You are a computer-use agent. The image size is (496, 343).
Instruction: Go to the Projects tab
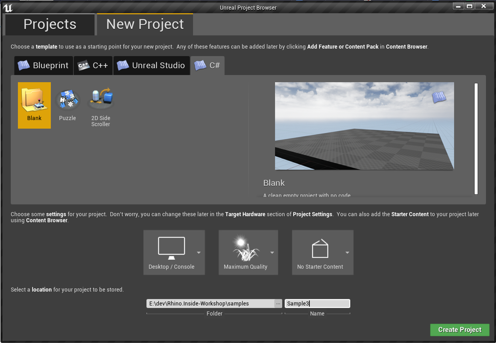50,24
